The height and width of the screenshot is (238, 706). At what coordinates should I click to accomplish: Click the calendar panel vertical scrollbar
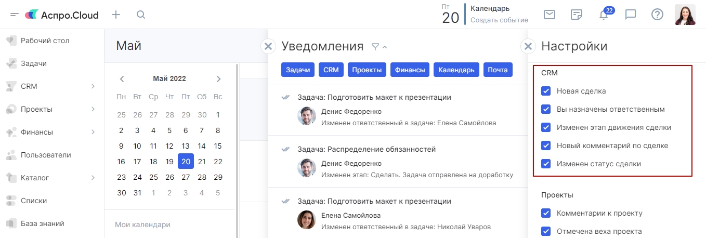237,150
